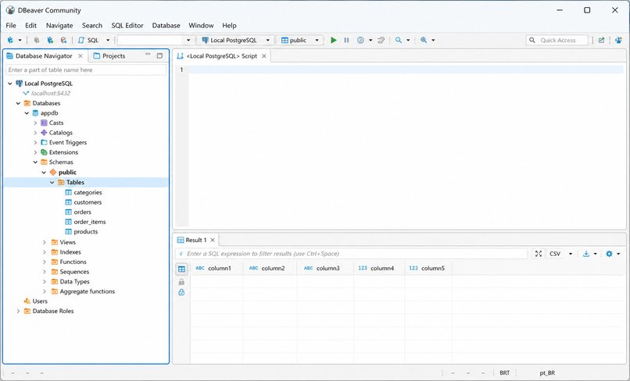
Task: Run the script with green play icon
Action: tap(334, 40)
